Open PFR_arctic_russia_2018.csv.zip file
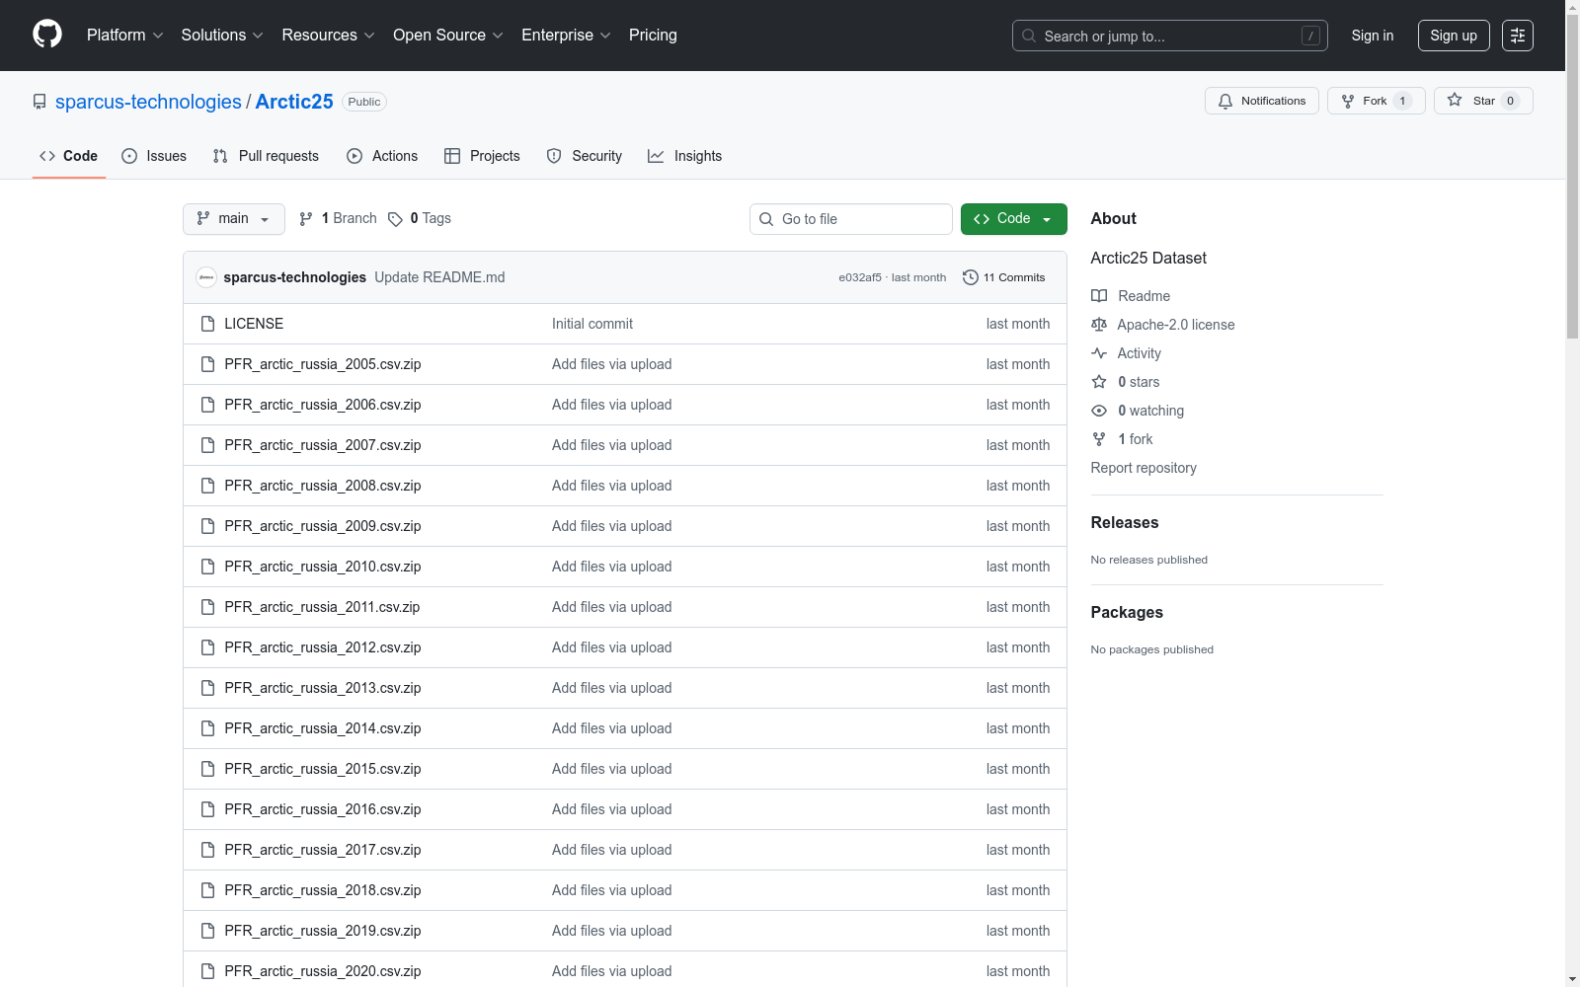Screen dimensions: 1580x987 pyautogui.click(x=323, y=890)
